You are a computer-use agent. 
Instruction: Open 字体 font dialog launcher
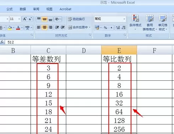[31, 35]
